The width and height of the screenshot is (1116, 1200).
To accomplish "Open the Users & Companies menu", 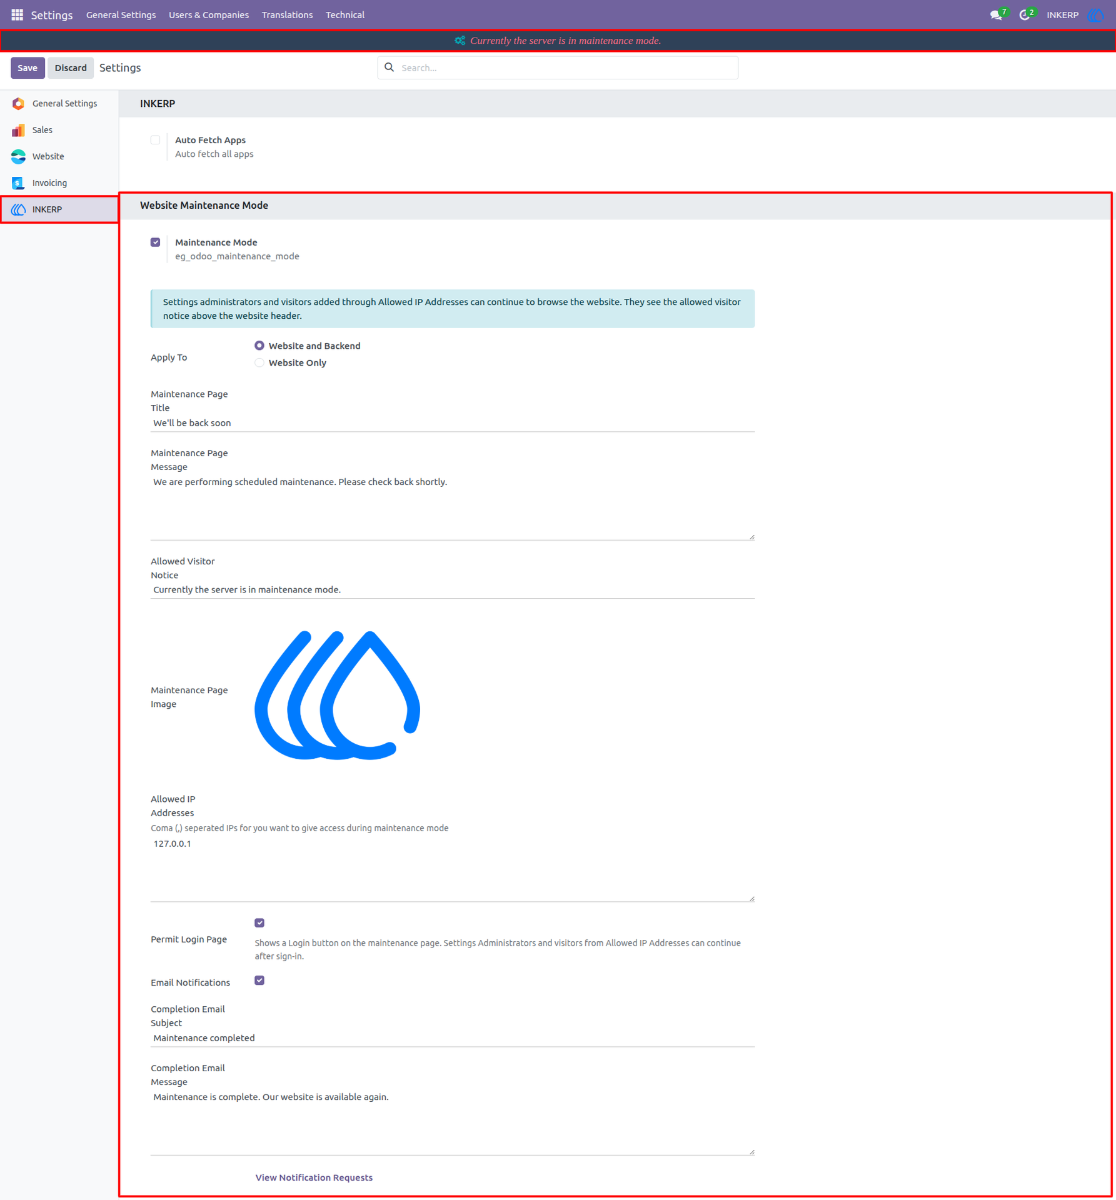I will click(x=209, y=15).
